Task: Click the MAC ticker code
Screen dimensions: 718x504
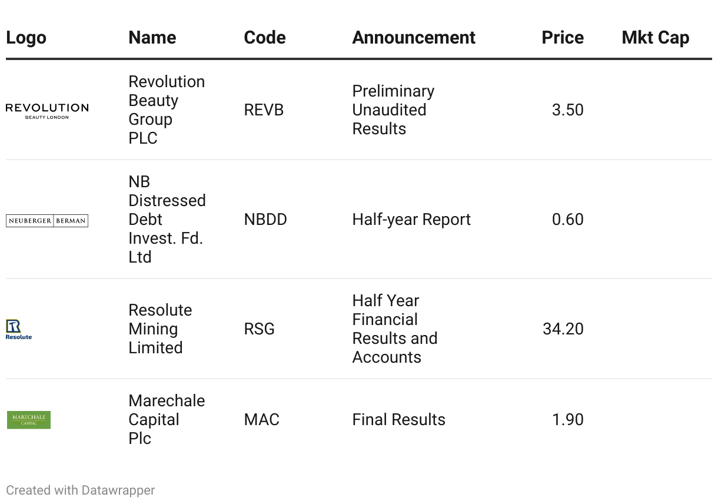Action: [x=261, y=420]
